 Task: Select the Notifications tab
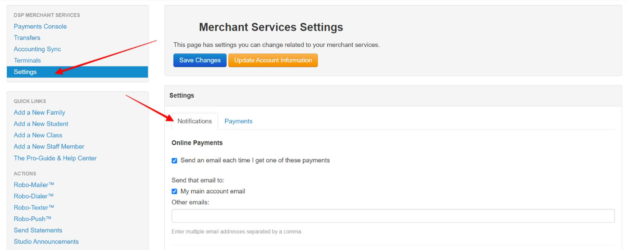[195, 121]
